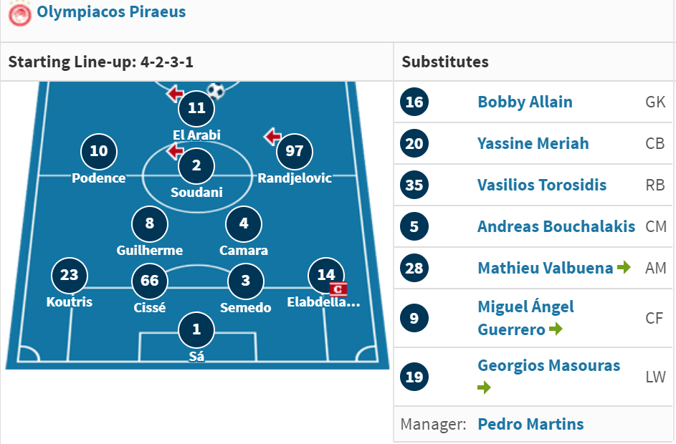Select El Arabi's number 11 shirt circle

tap(196, 108)
